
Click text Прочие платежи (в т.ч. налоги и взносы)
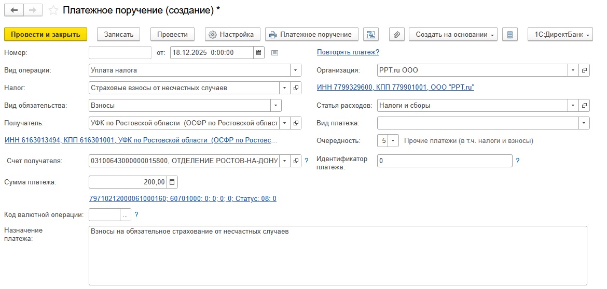(468, 141)
